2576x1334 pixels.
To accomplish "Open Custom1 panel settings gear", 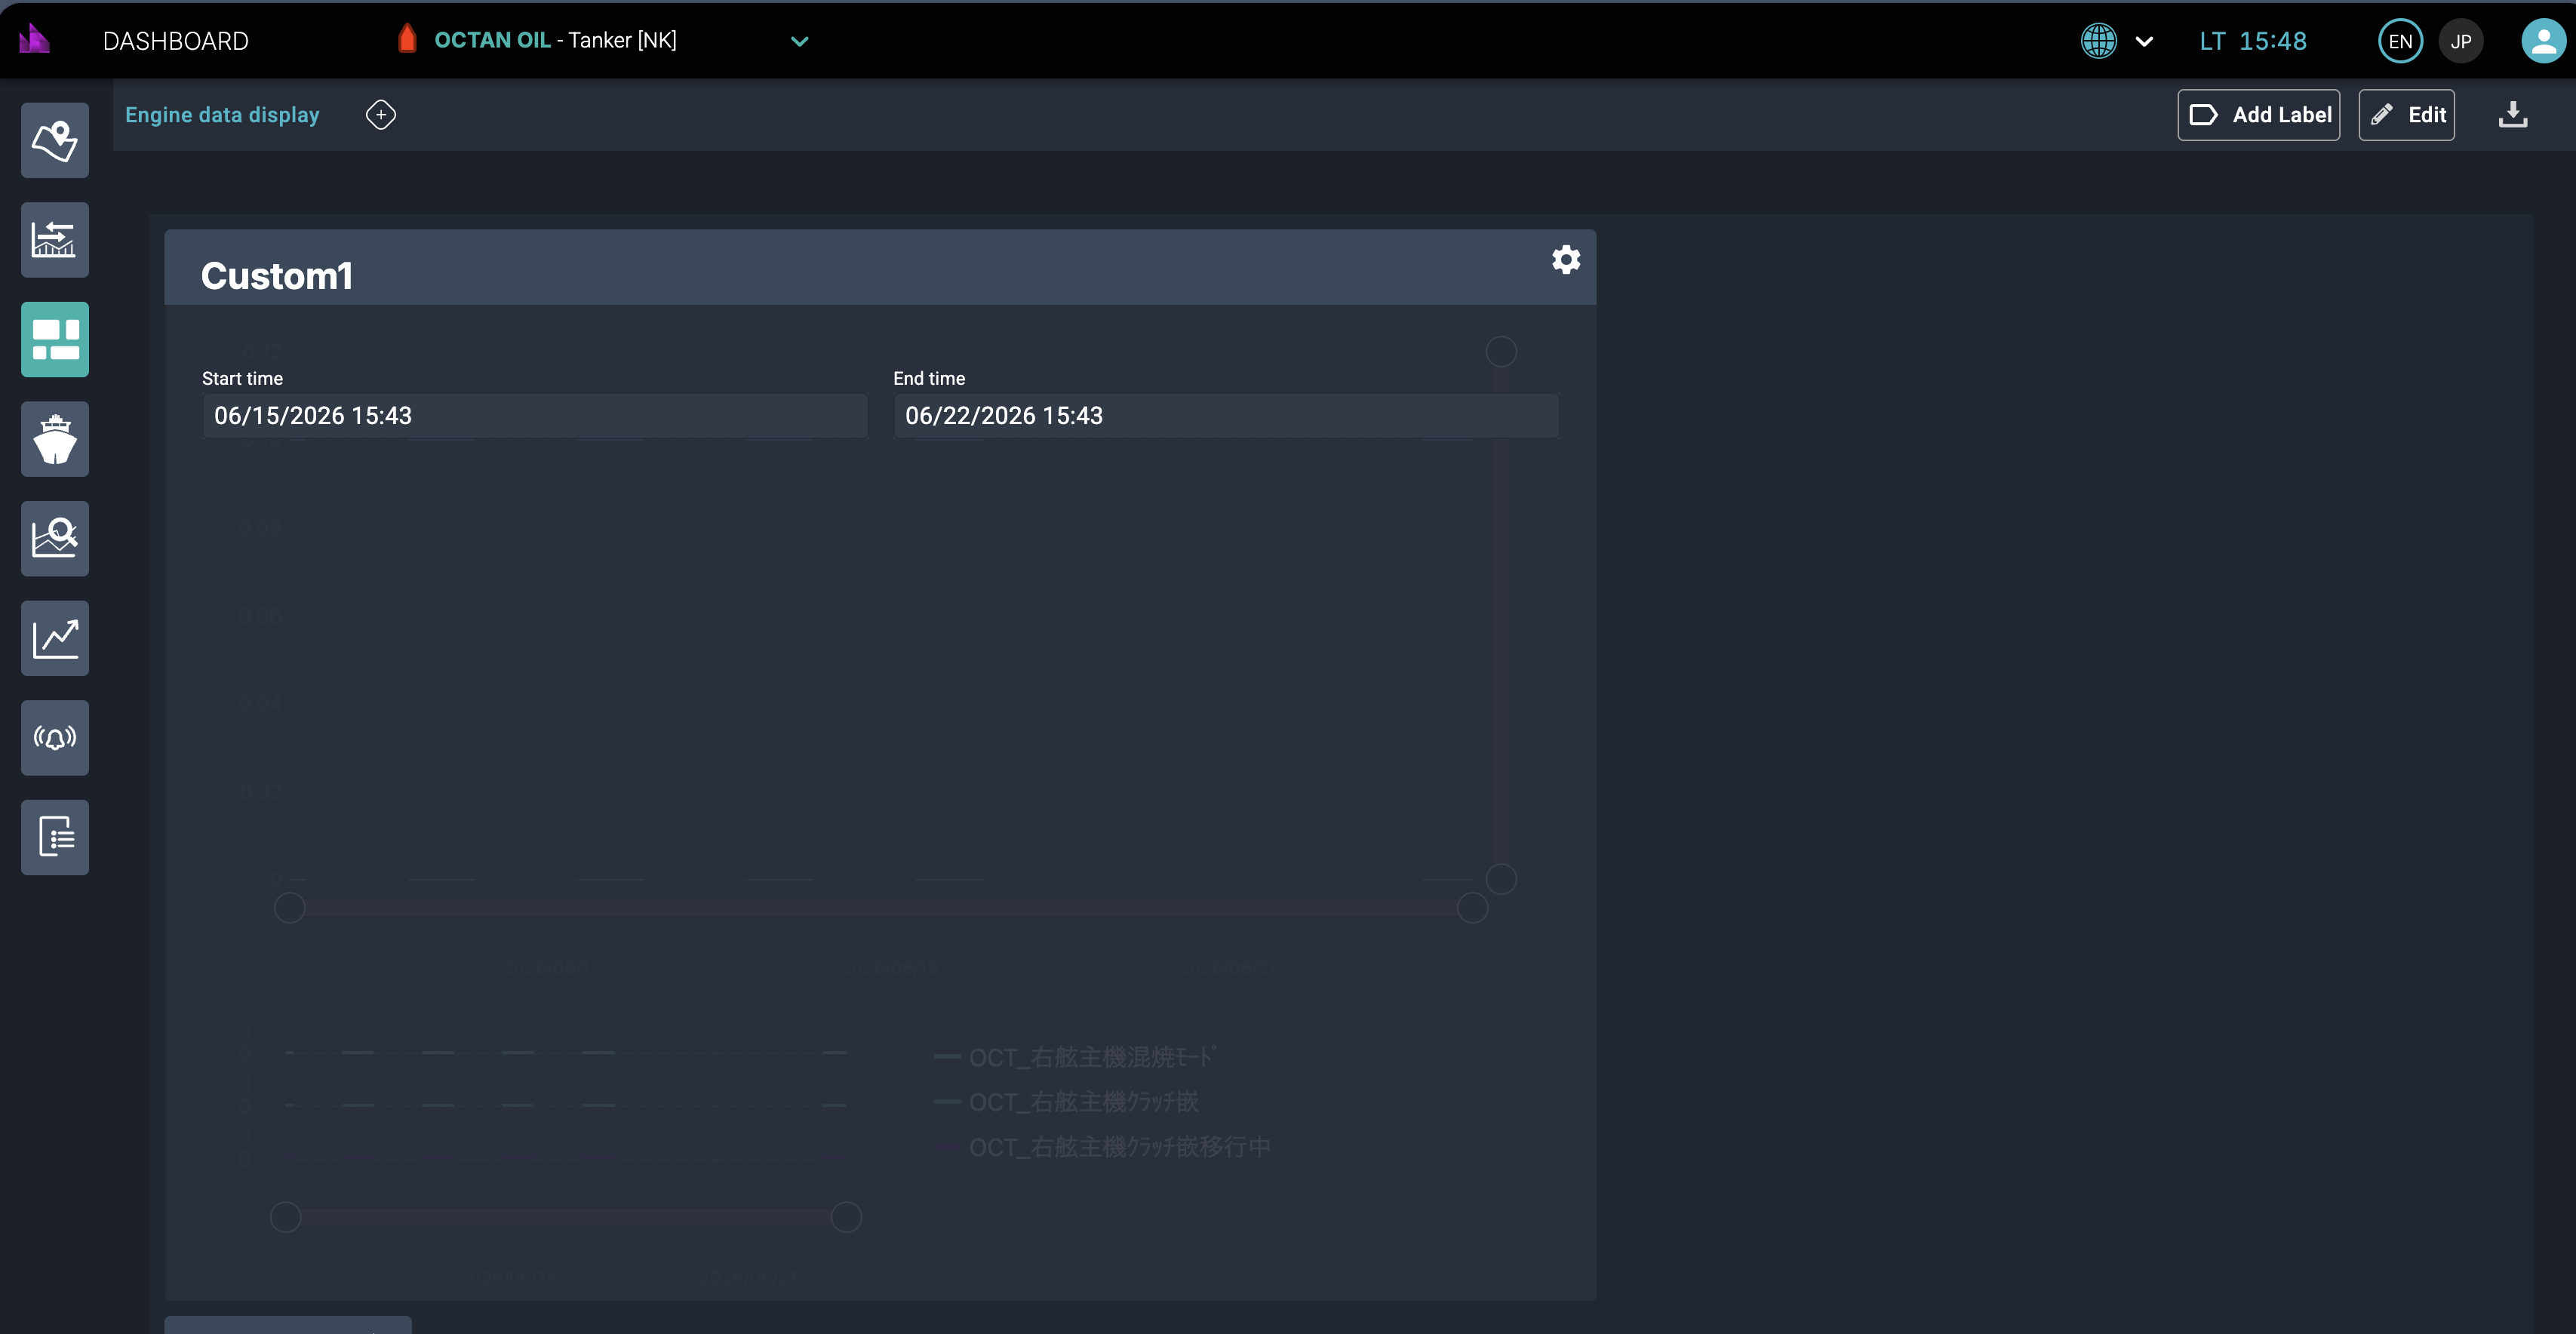I will (1566, 260).
